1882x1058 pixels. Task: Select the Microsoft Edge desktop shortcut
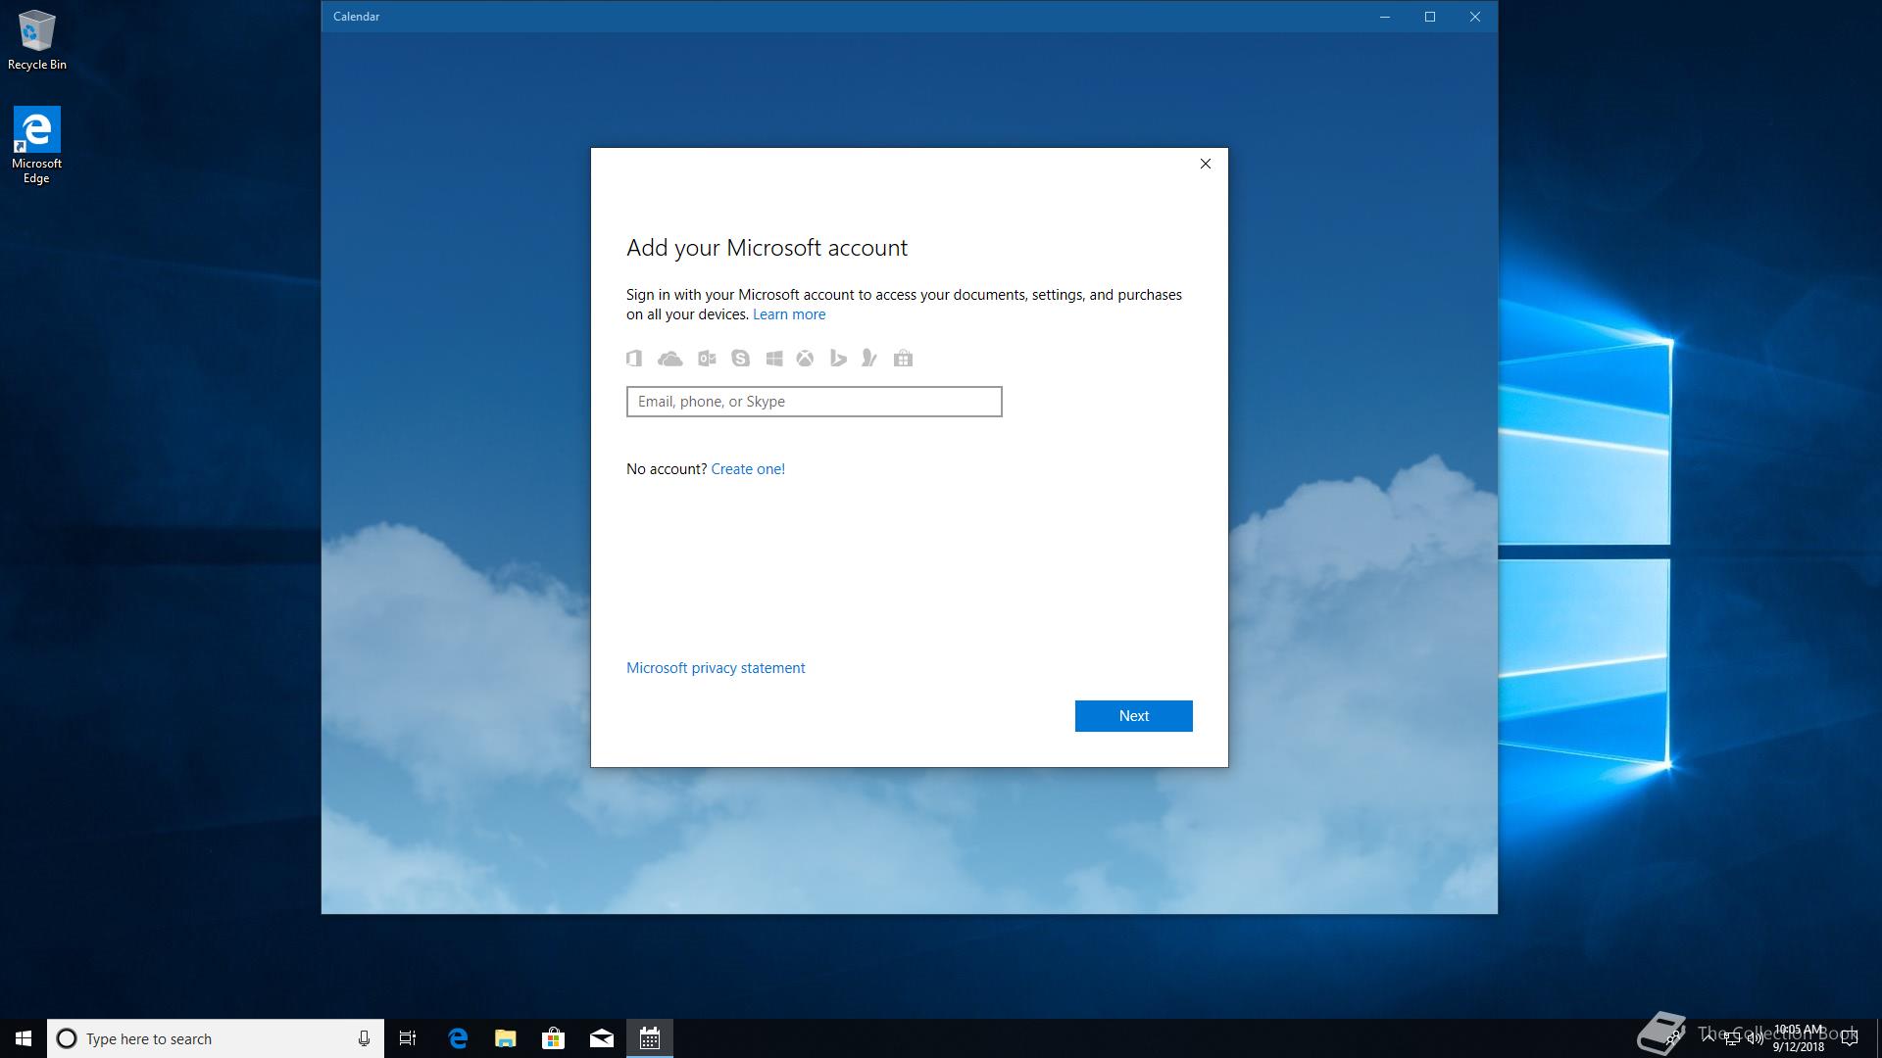point(36,145)
